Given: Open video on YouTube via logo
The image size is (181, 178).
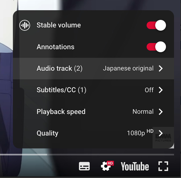Looking at the screenshot, I should tap(135, 166).
